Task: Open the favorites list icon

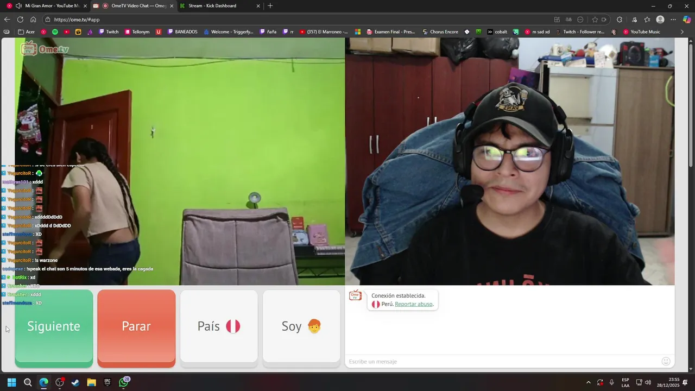Action: 647,20
